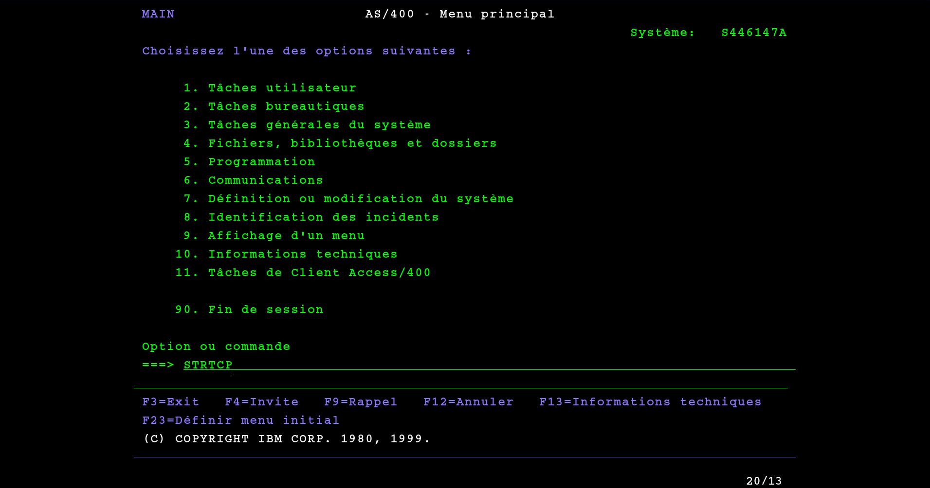Open the Programmation menu option
Screen dimensions: 930x488
[261, 162]
